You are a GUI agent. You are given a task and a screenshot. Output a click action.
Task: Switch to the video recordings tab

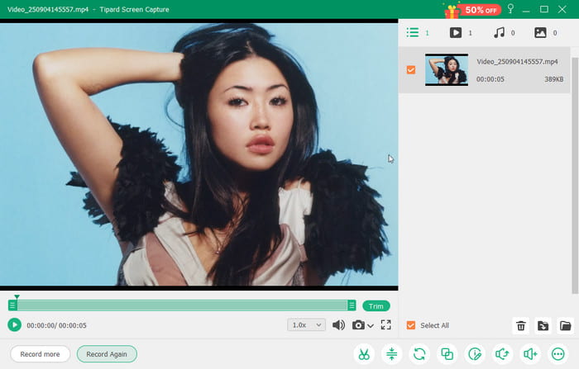pos(456,33)
